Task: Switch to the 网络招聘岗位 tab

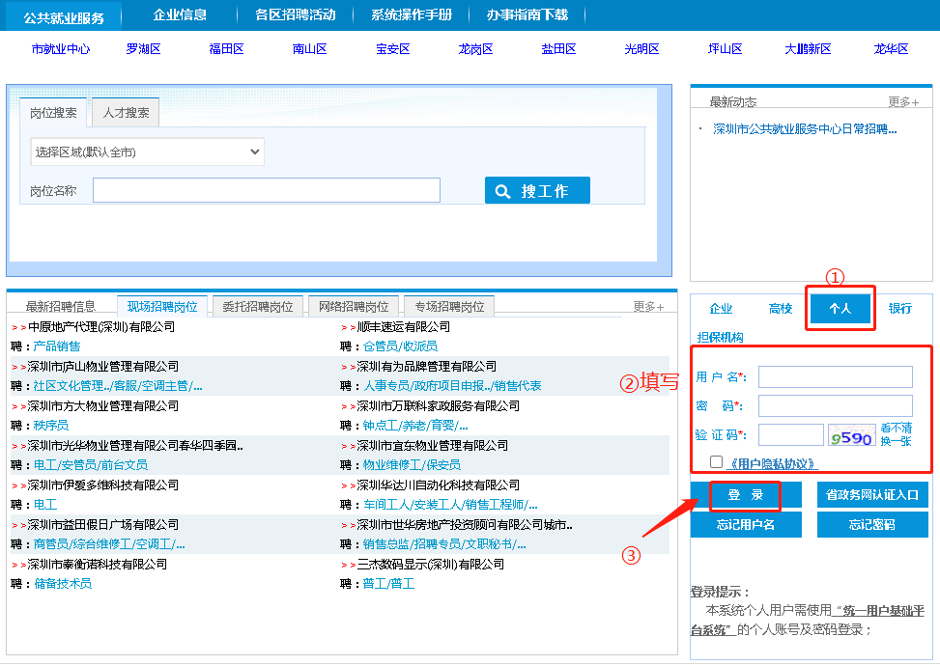Action: 353,304
